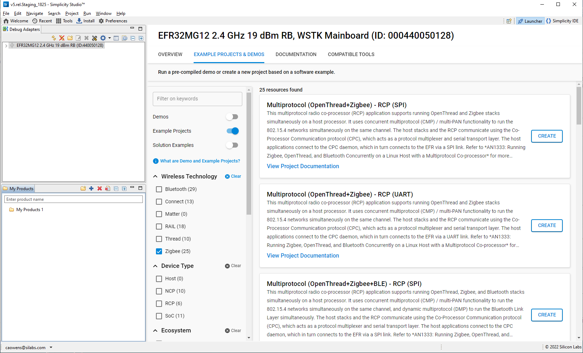
Task: Click the Tools grid icon
Action: (x=59, y=21)
